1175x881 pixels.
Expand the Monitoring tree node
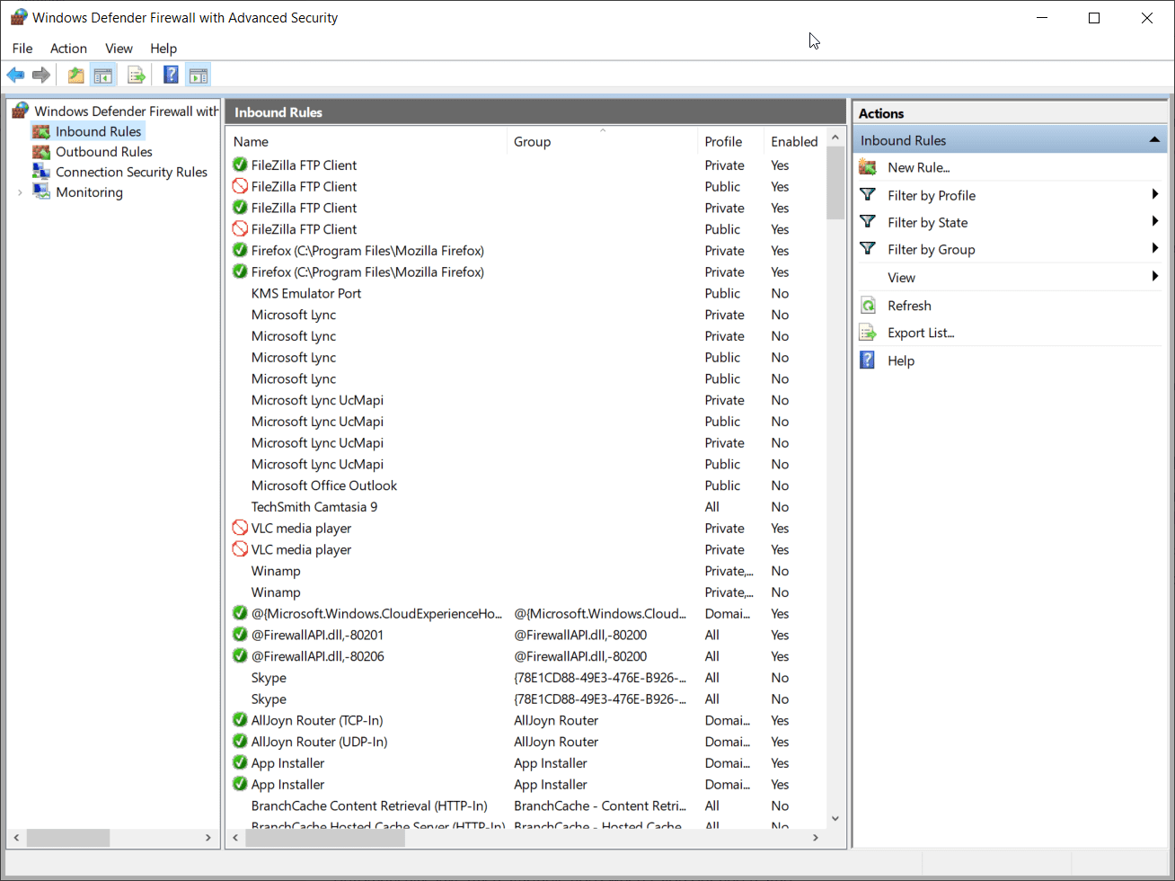(20, 192)
